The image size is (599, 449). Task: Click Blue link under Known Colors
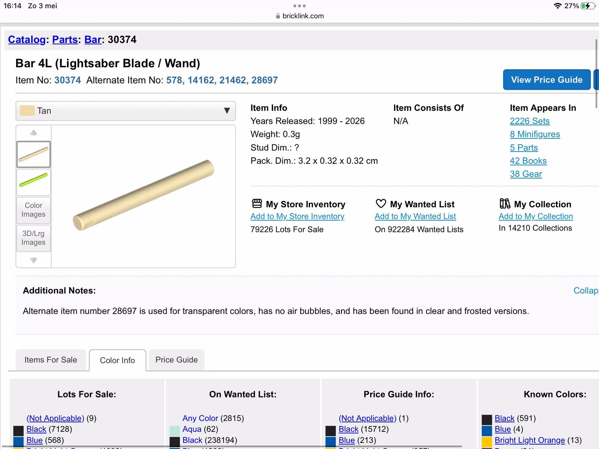click(503, 429)
